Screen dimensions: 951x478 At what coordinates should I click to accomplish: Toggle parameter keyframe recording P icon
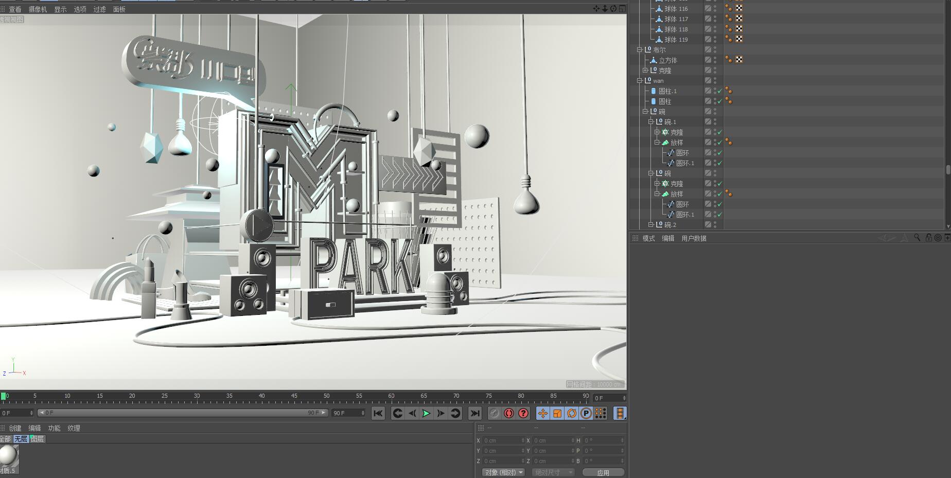(x=586, y=413)
